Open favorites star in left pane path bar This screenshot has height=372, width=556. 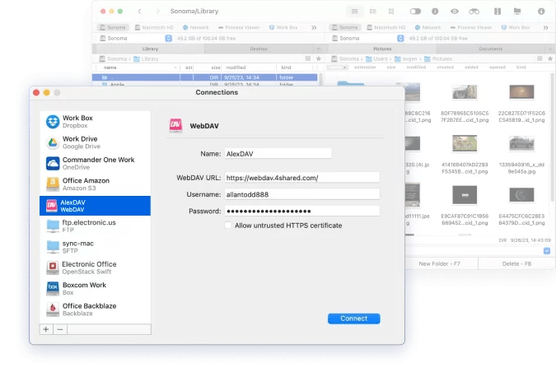tap(319, 58)
